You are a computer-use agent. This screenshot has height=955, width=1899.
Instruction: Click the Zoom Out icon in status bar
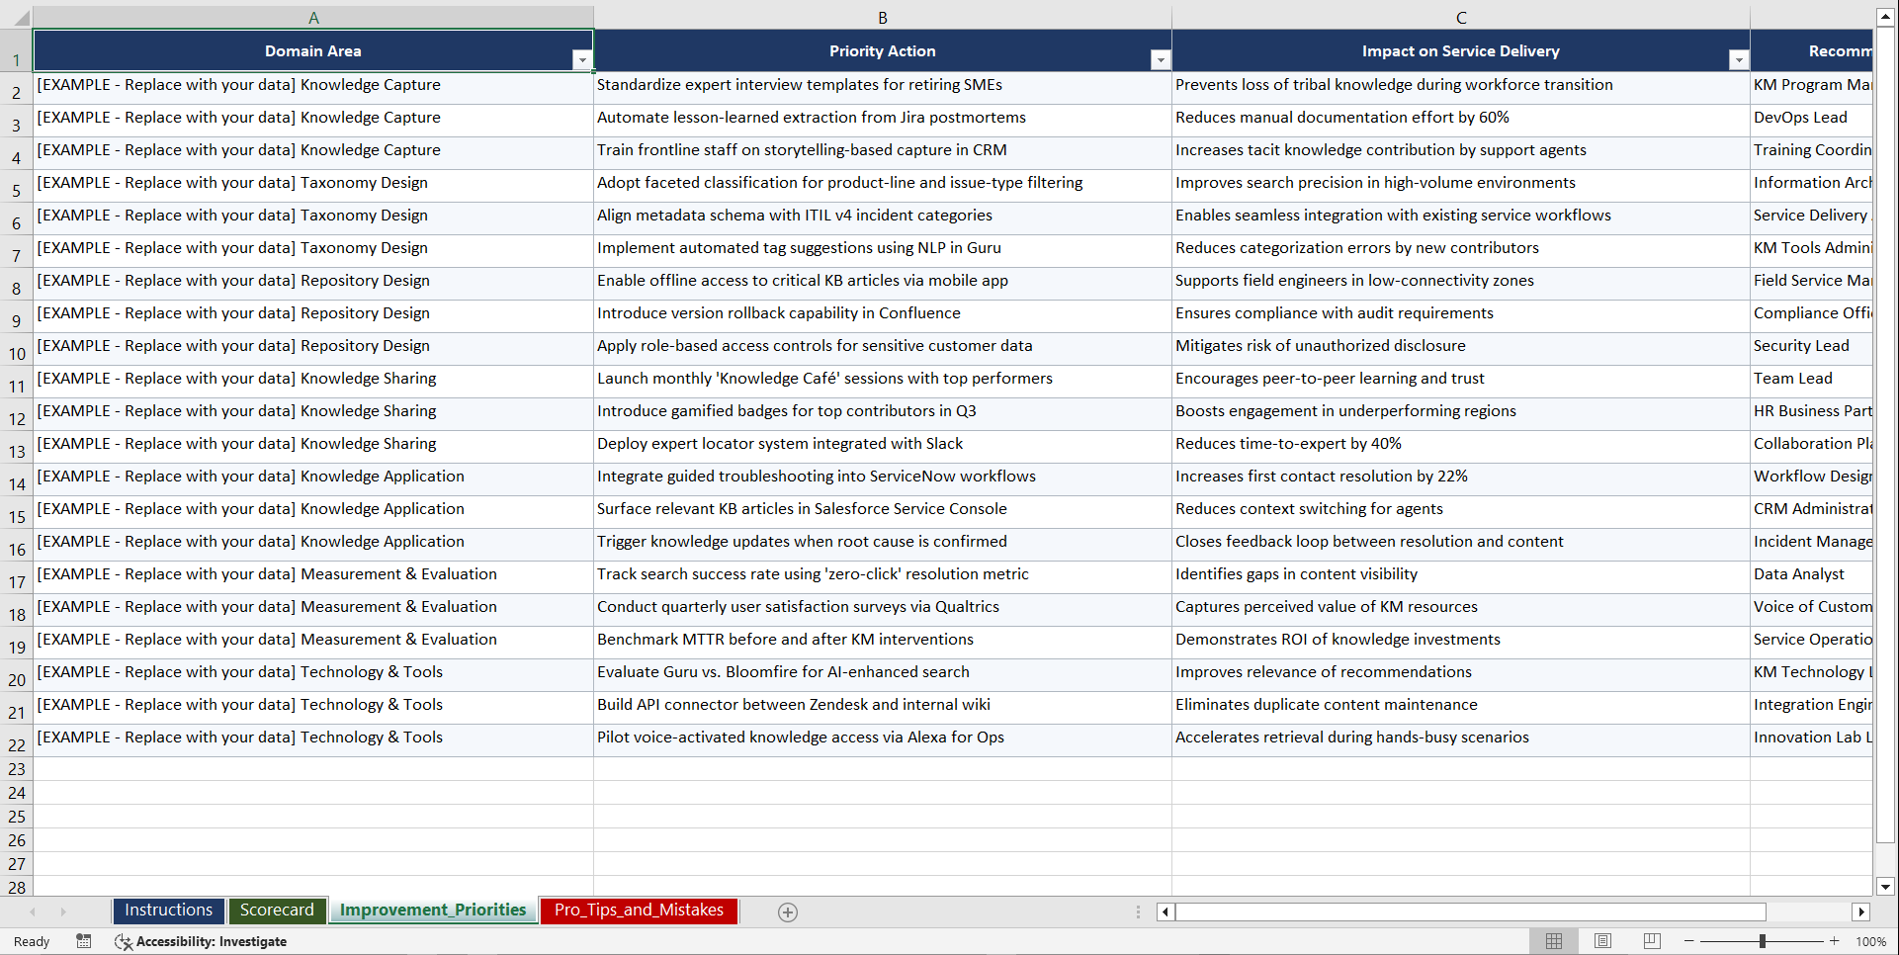click(1688, 941)
